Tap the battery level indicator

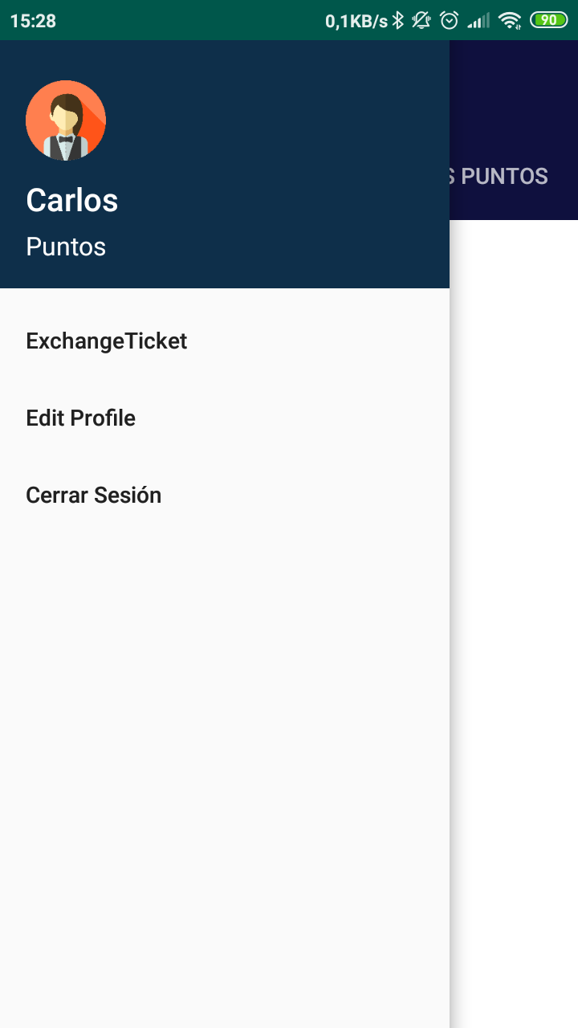pos(548,20)
